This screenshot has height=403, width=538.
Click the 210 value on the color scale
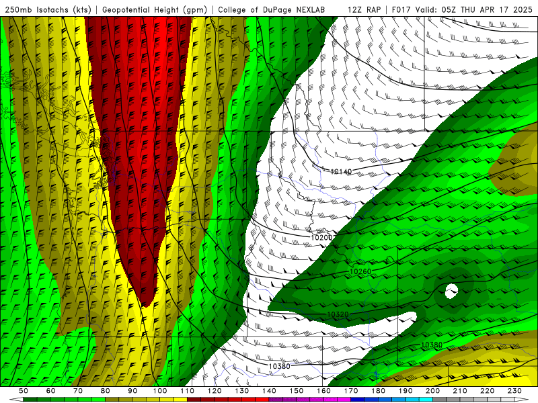coord(460,391)
